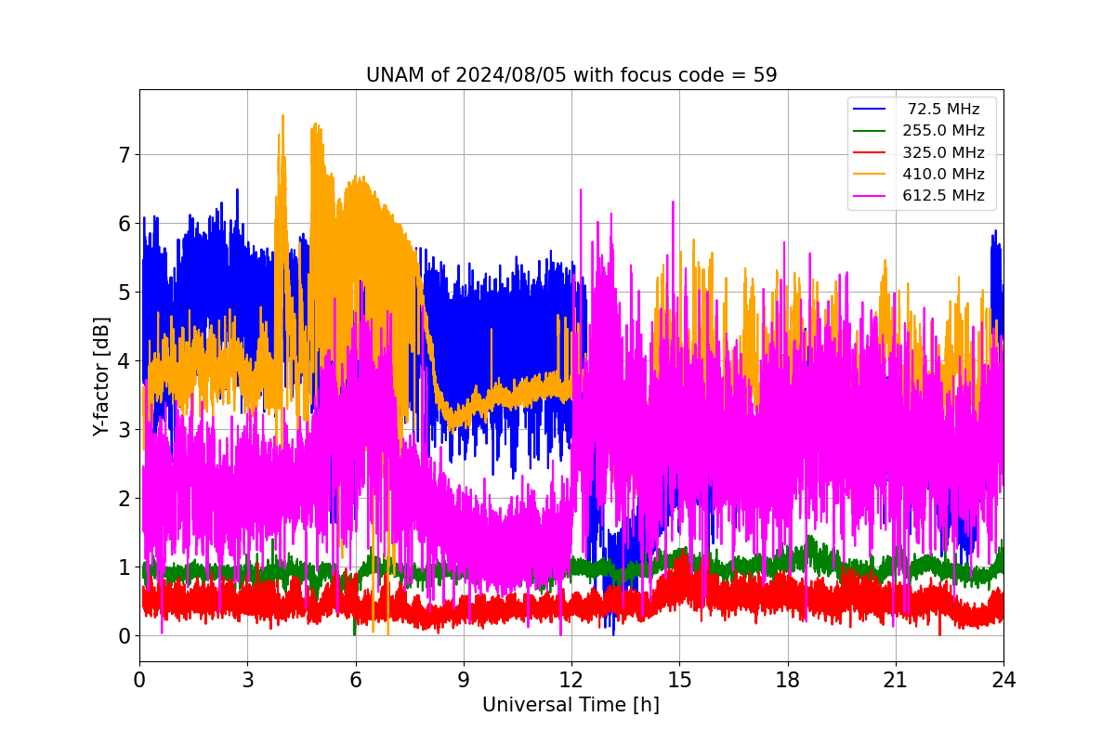Click the red line sample in legend
Image resolution: width=1115 pixels, height=743 pixels.
871,152
